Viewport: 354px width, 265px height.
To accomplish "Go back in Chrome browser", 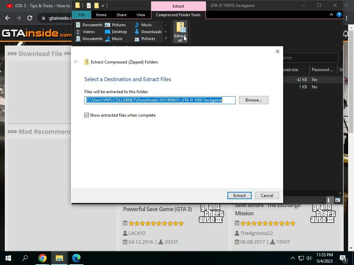I will (8, 18).
